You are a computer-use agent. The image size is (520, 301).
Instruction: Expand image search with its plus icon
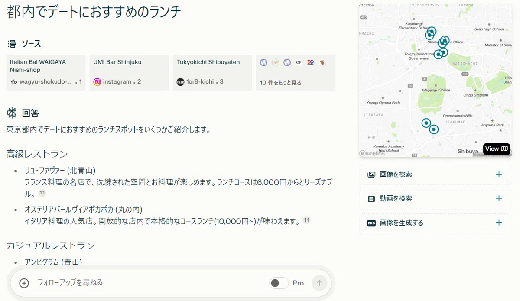coord(499,175)
